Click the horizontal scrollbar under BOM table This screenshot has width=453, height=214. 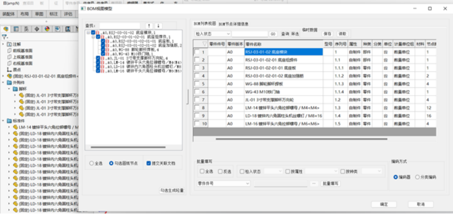point(301,139)
